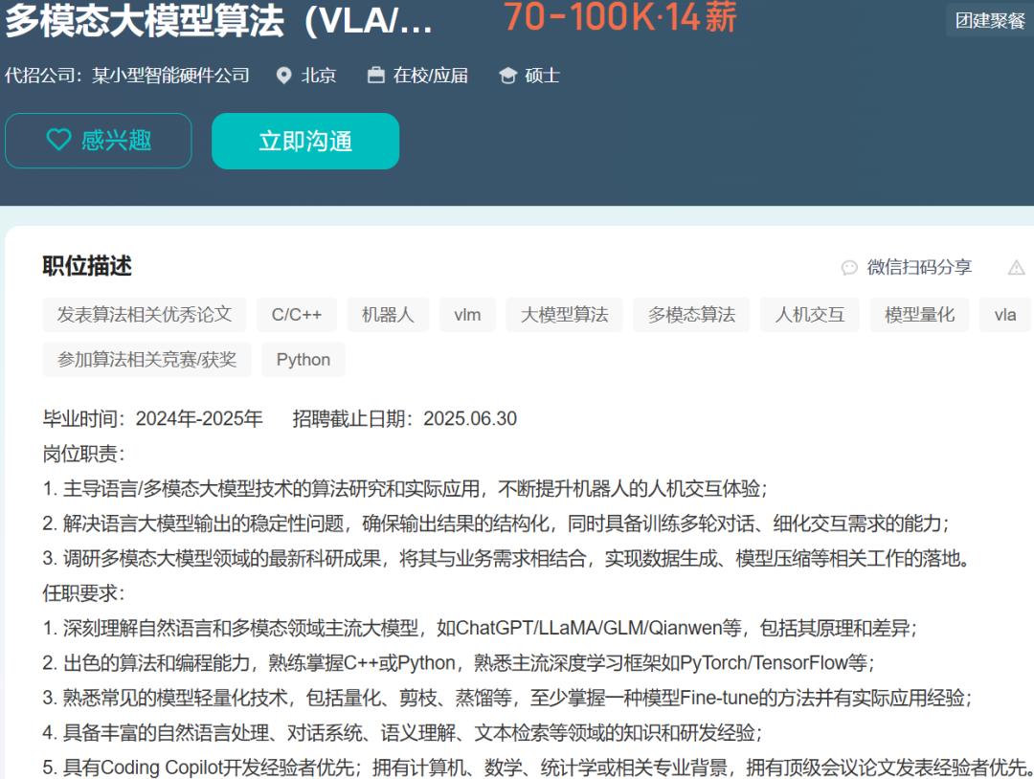The width and height of the screenshot is (1034, 779).
Task: Select the 人机交互 tag
Action: (x=810, y=315)
